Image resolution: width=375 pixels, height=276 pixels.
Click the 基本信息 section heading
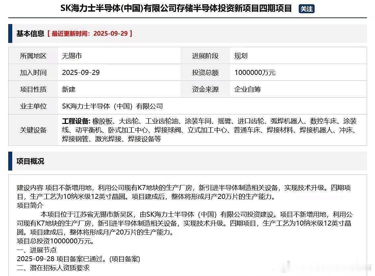pos(30,33)
